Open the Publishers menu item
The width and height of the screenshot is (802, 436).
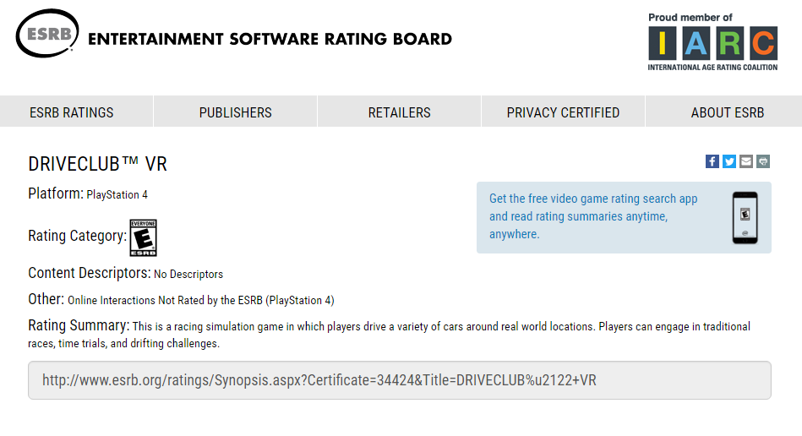[235, 112]
